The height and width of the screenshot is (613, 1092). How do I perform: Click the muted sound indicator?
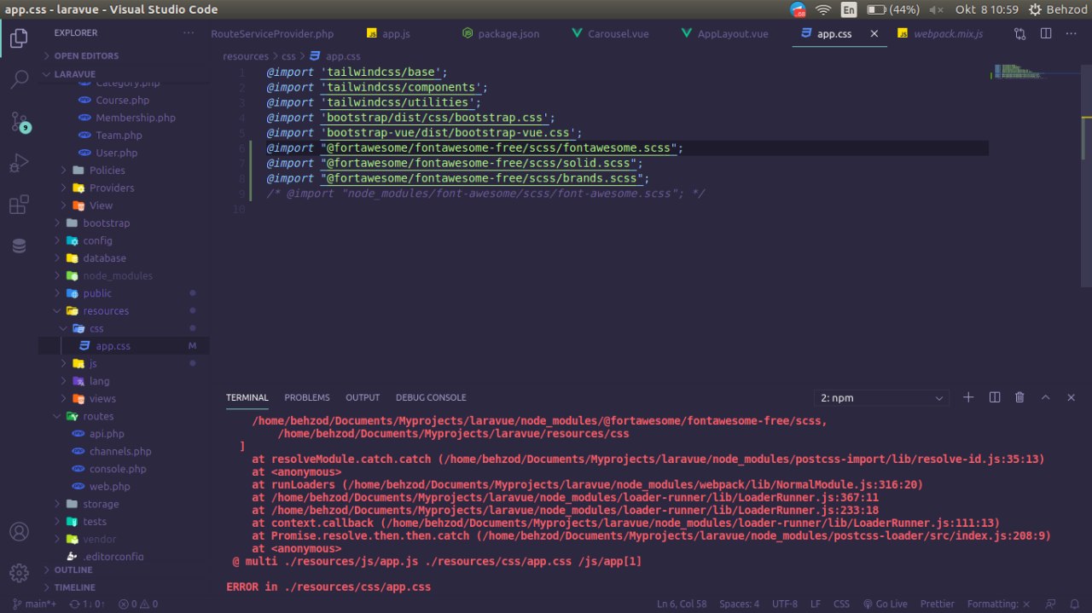click(936, 9)
